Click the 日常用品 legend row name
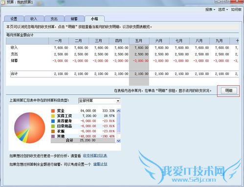Screen dimensions: 244x187 pos(65,126)
